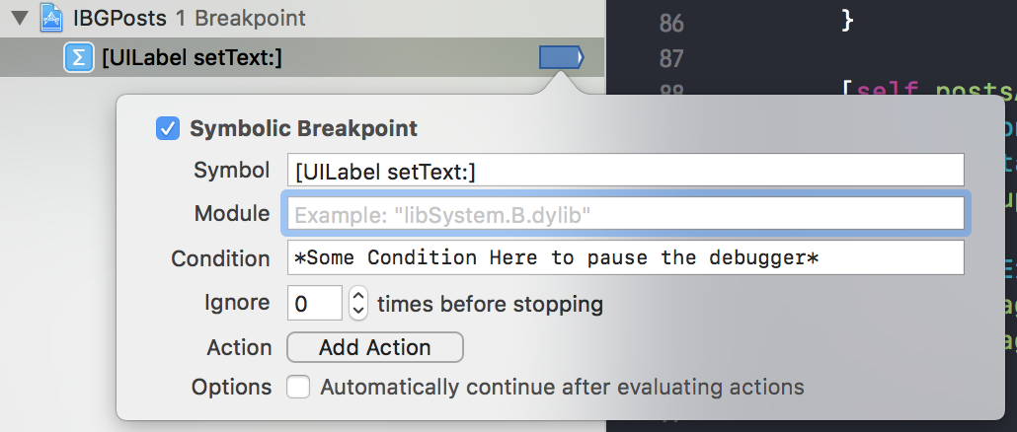Toggle the blue breakpoint indicator arrow
1017x432 pixels.
click(x=562, y=57)
